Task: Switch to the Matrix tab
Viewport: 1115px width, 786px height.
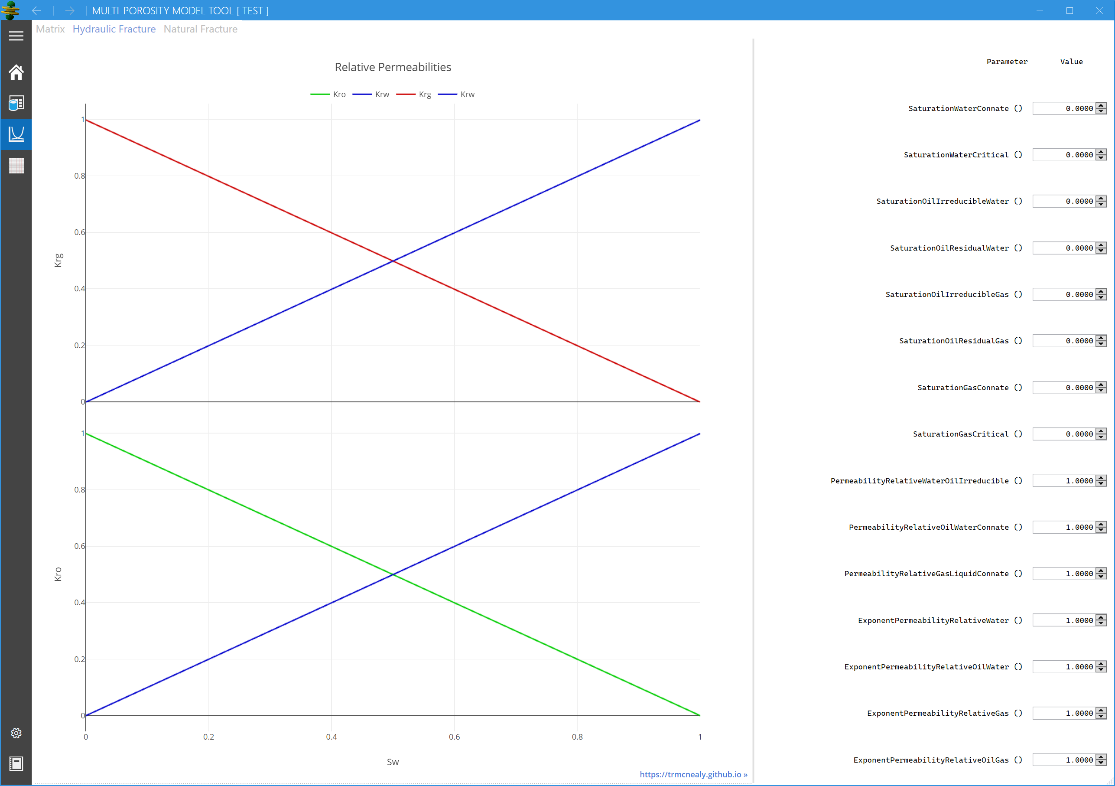Action: click(x=50, y=29)
